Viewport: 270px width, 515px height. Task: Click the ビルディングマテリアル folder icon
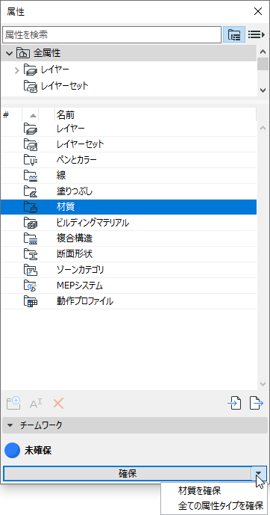click(x=31, y=223)
